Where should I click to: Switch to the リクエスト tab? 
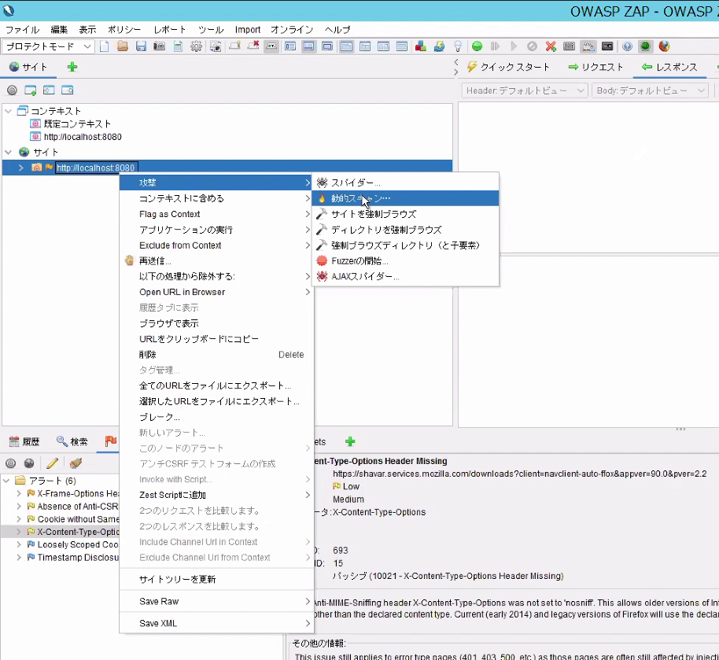pos(596,67)
